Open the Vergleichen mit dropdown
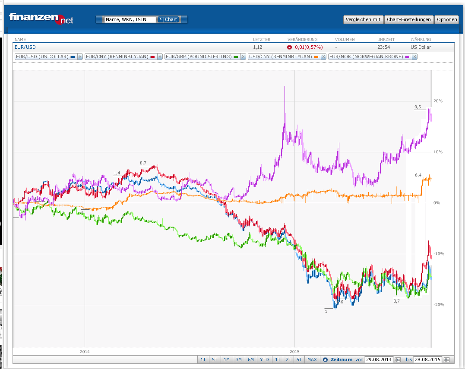Image resolution: width=465 pixels, height=369 pixels. point(363,19)
